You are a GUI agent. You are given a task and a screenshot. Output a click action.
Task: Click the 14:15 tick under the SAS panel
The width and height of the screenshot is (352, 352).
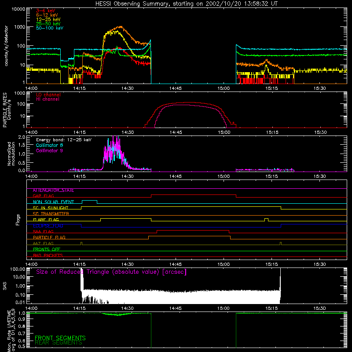point(79,308)
